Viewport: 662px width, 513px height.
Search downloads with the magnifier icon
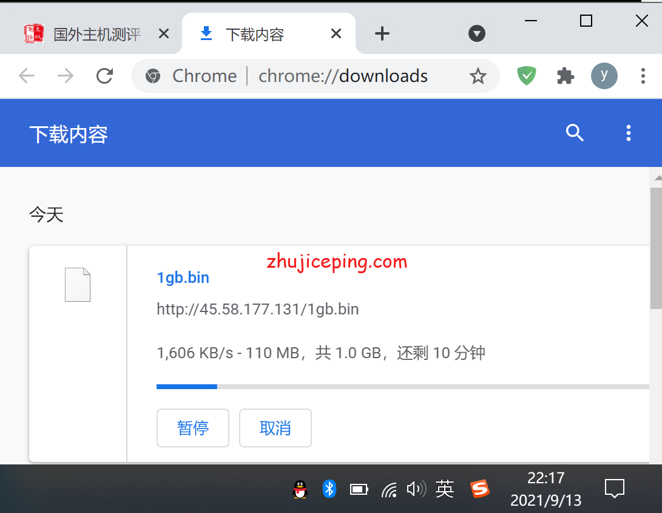[574, 133]
